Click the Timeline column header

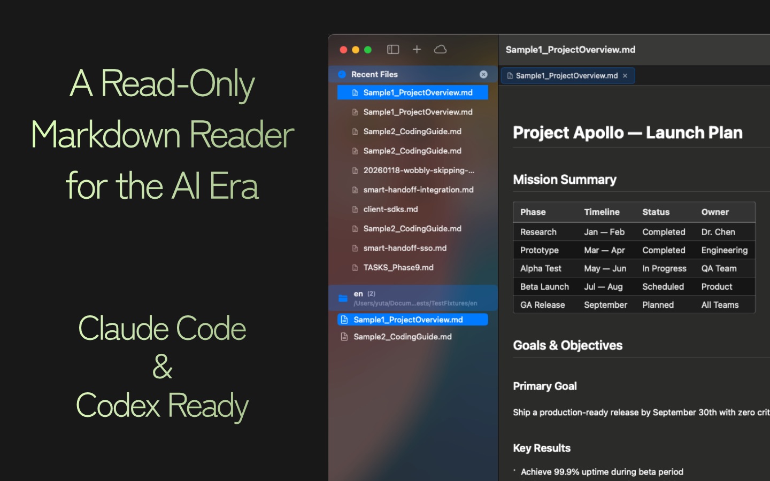602,212
